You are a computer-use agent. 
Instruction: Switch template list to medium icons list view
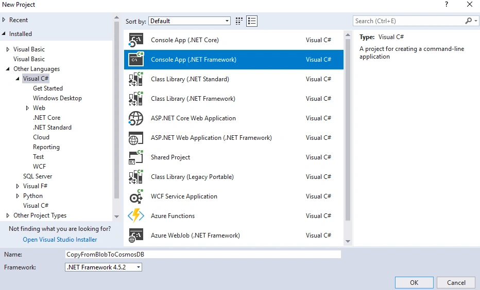click(252, 21)
